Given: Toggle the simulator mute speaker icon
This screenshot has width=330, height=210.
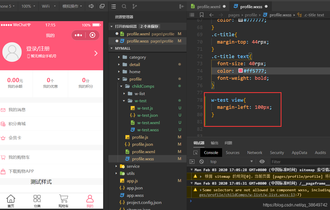Looking at the screenshot, I should (x=91, y=6).
